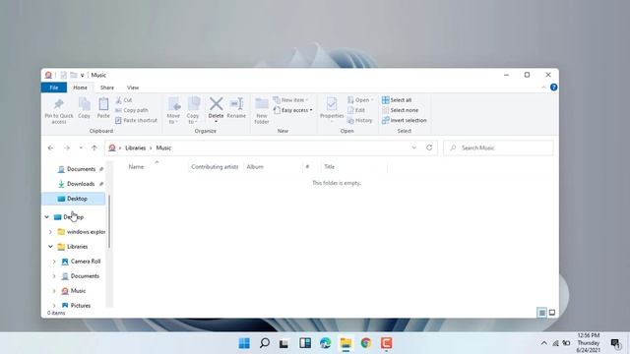
Task: Switch to the View tab
Action: click(x=133, y=88)
